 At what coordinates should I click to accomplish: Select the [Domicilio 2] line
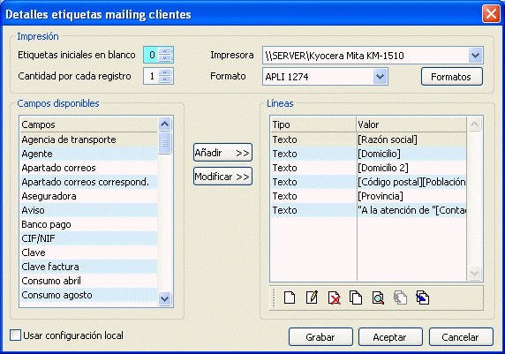pyautogui.click(x=368, y=168)
